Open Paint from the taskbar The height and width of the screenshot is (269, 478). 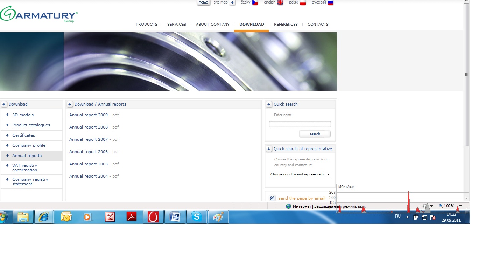218,217
